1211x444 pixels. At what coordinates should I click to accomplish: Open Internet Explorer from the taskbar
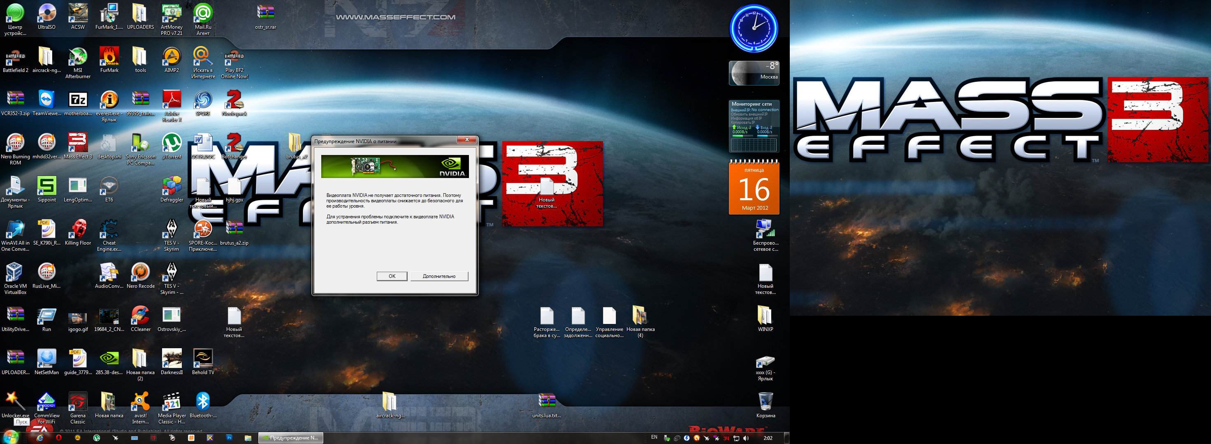click(40, 438)
